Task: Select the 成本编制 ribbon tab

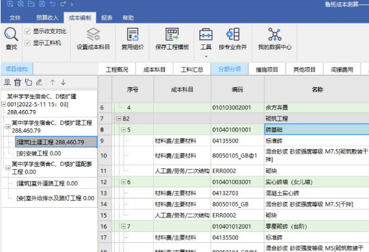Action: (80, 18)
